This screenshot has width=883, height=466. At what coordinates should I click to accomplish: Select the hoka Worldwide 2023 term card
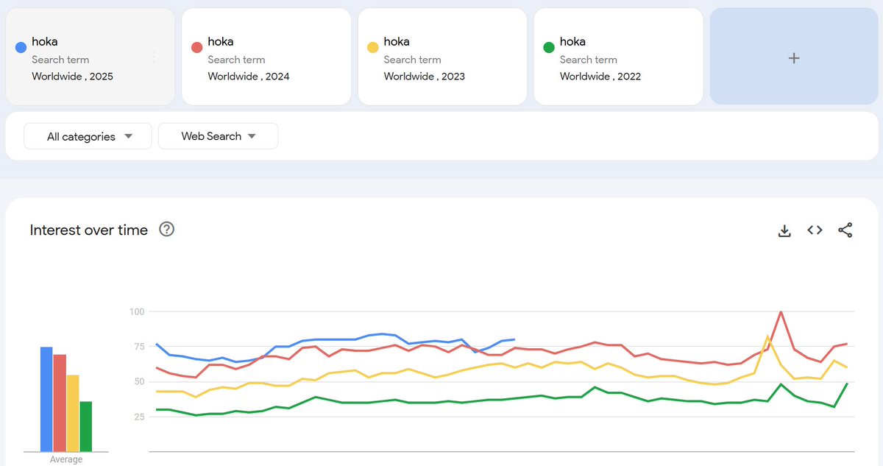442,57
